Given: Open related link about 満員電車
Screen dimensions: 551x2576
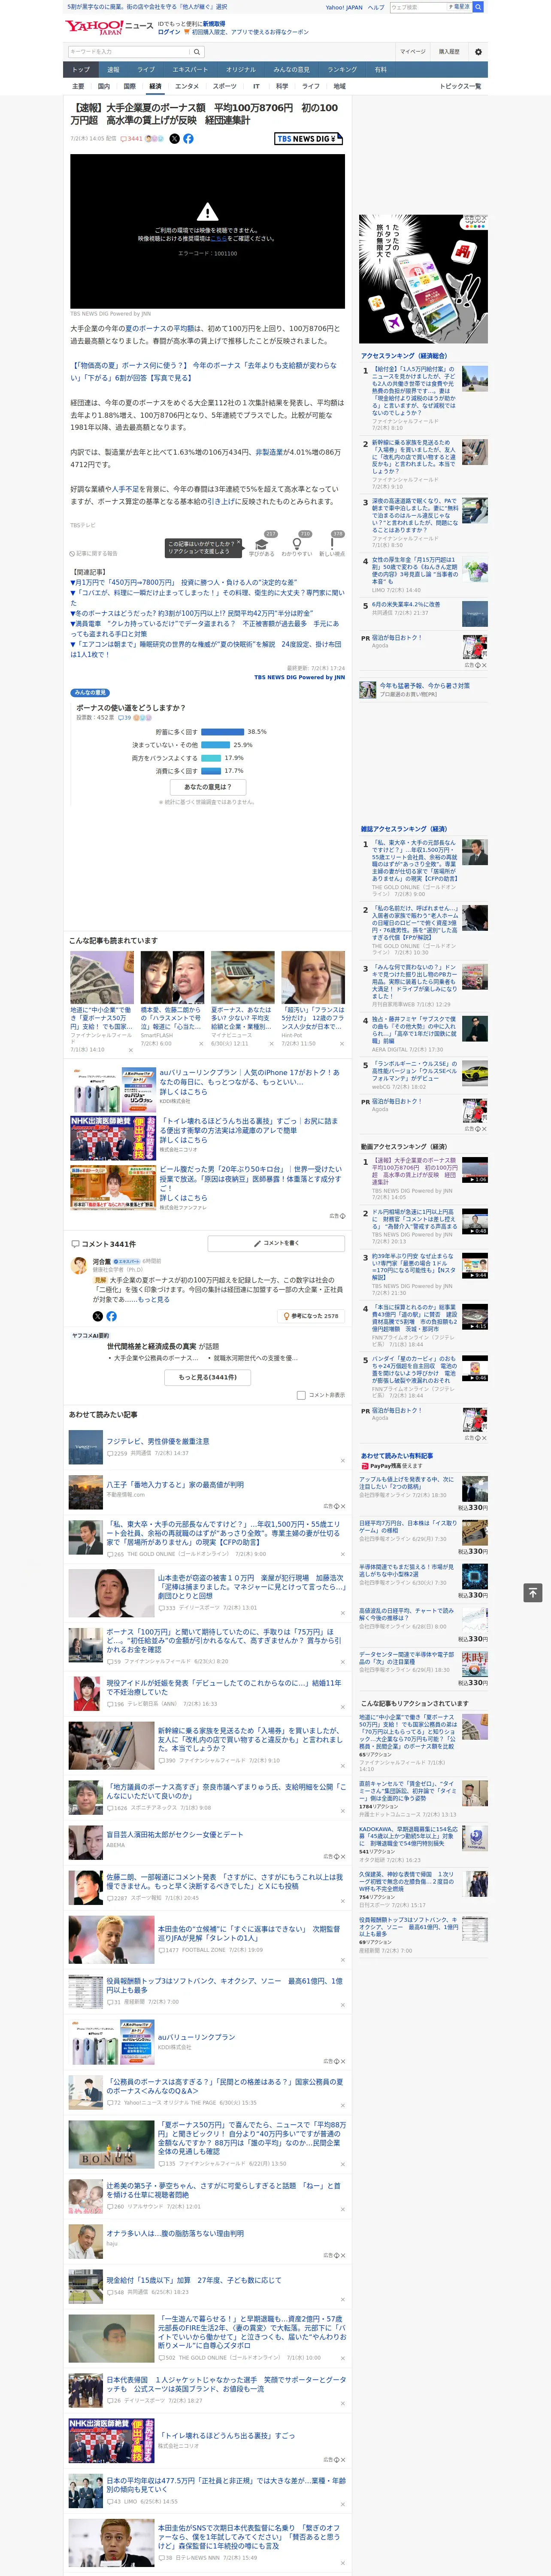Looking at the screenshot, I should pyautogui.click(x=205, y=628).
